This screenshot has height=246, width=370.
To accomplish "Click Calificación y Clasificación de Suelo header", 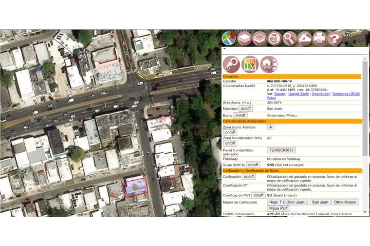I will click(292, 171).
